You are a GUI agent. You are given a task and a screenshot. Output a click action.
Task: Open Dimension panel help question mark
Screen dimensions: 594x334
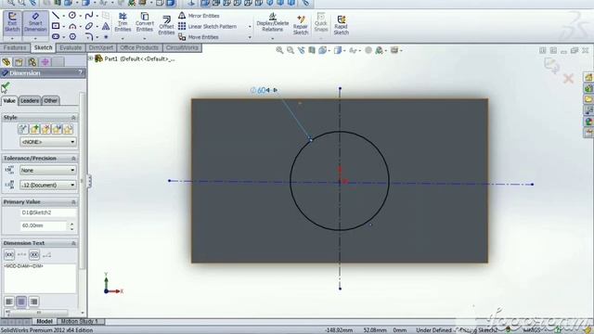click(x=81, y=72)
